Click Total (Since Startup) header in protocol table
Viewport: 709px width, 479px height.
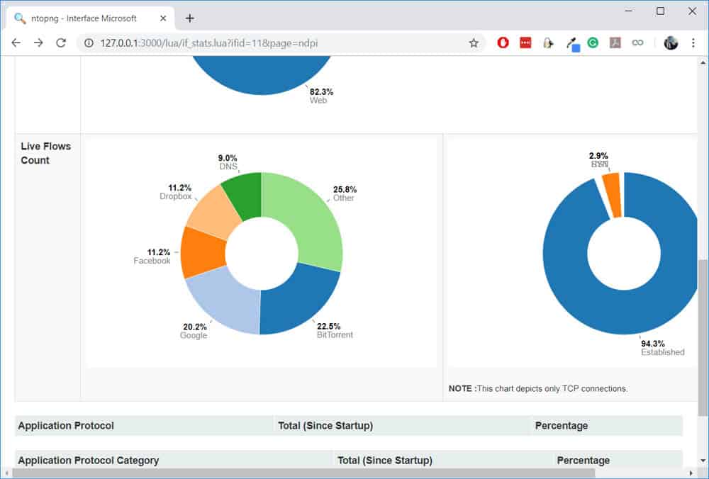point(325,426)
